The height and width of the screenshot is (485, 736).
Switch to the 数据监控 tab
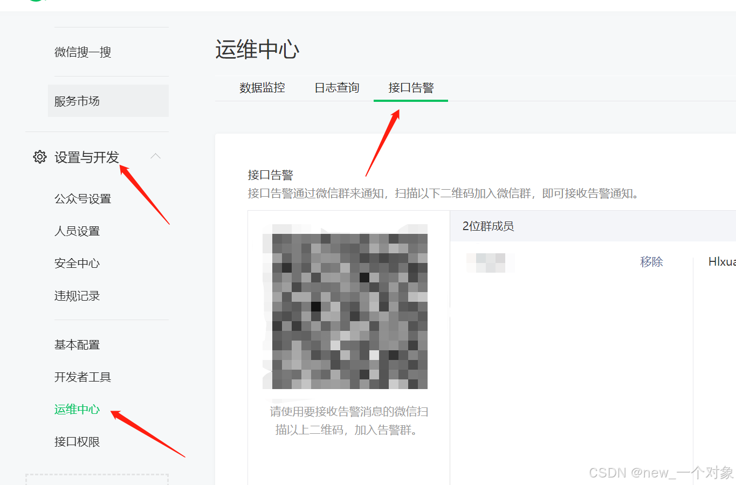pyautogui.click(x=262, y=88)
